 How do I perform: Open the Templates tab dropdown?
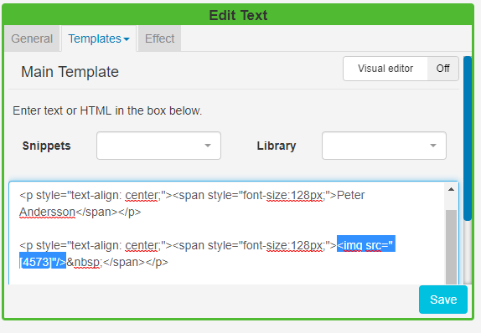pos(99,38)
